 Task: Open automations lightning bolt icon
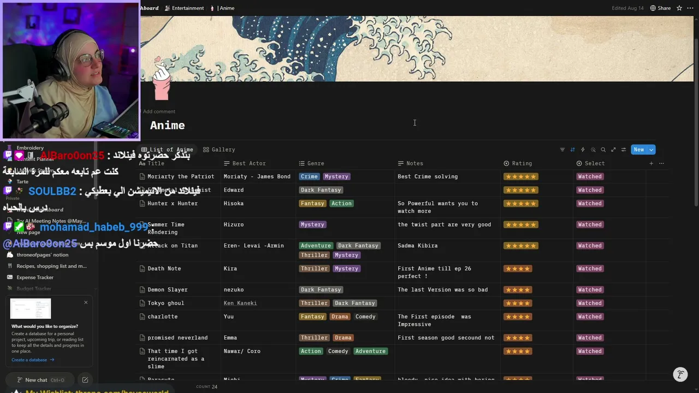(x=583, y=150)
